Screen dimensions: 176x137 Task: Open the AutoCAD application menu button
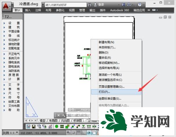click(x=7, y=6)
